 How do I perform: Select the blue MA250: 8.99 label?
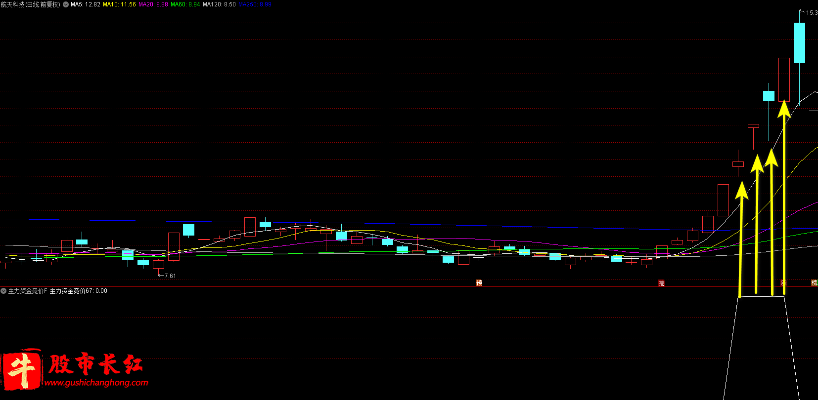pyautogui.click(x=255, y=4)
